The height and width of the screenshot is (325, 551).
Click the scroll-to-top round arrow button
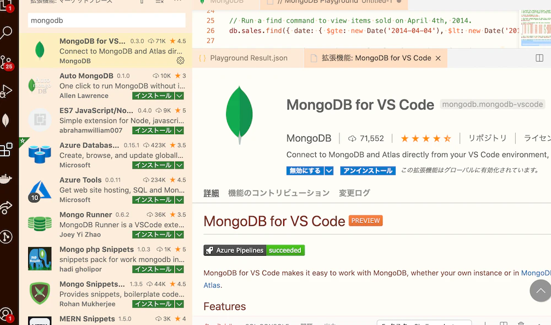(x=541, y=291)
